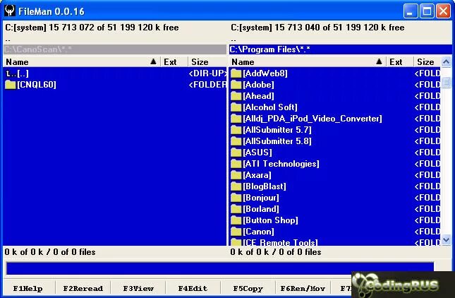The width and height of the screenshot is (455, 298).
Task: Maximize the FileMan window
Action: tap(427, 11)
